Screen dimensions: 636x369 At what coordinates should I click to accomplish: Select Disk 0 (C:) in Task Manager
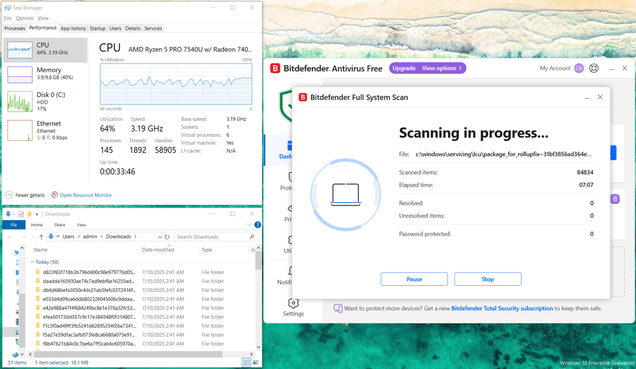(x=45, y=101)
